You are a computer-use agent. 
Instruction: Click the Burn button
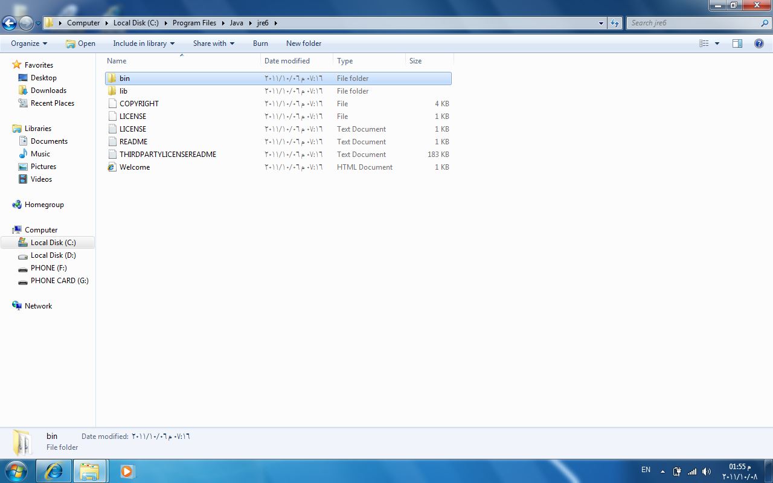coord(260,43)
